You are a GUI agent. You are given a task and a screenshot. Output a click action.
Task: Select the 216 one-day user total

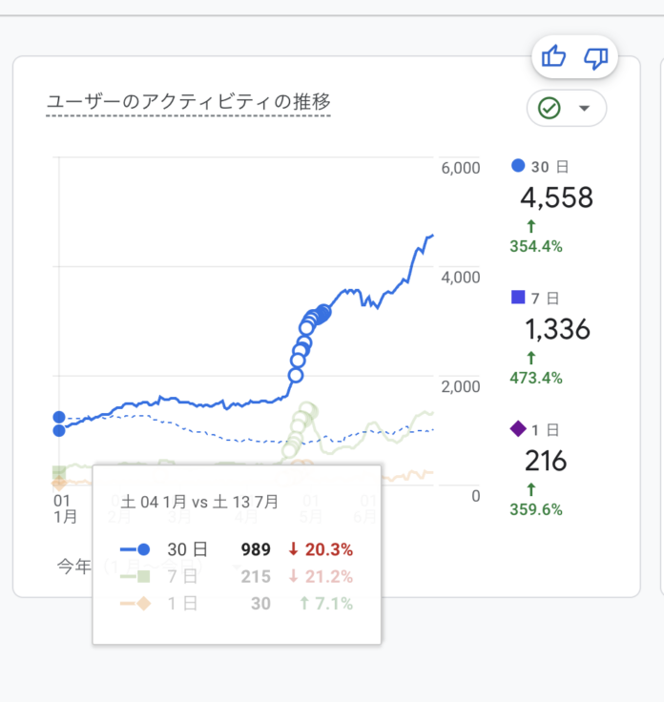click(546, 462)
